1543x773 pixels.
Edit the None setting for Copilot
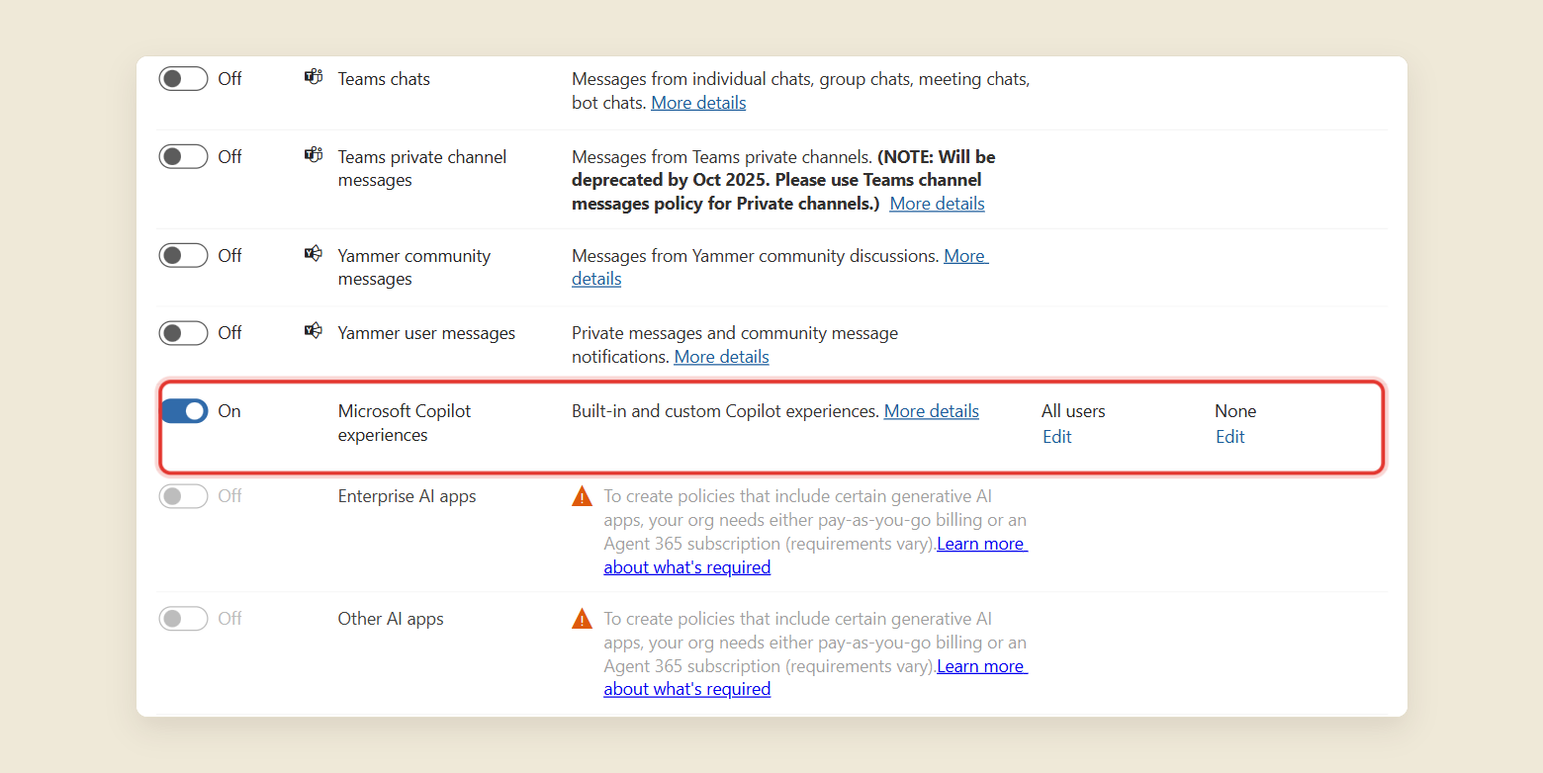[x=1230, y=437]
